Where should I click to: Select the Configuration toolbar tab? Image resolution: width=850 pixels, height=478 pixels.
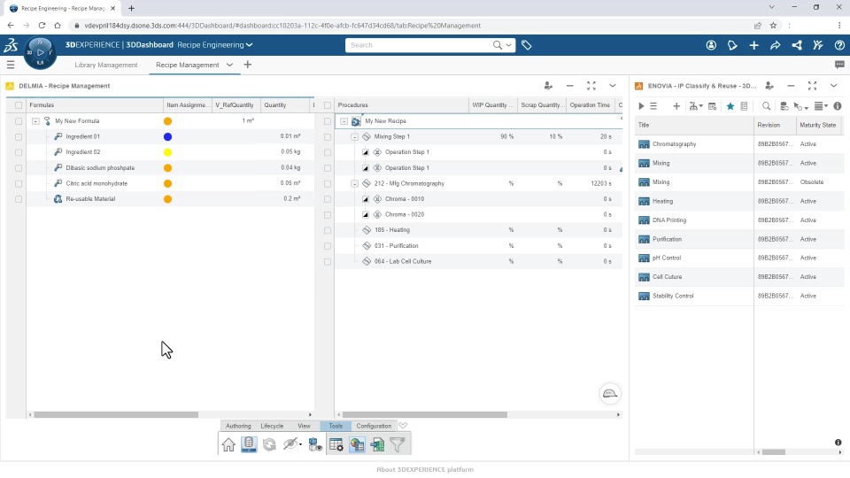point(374,426)
